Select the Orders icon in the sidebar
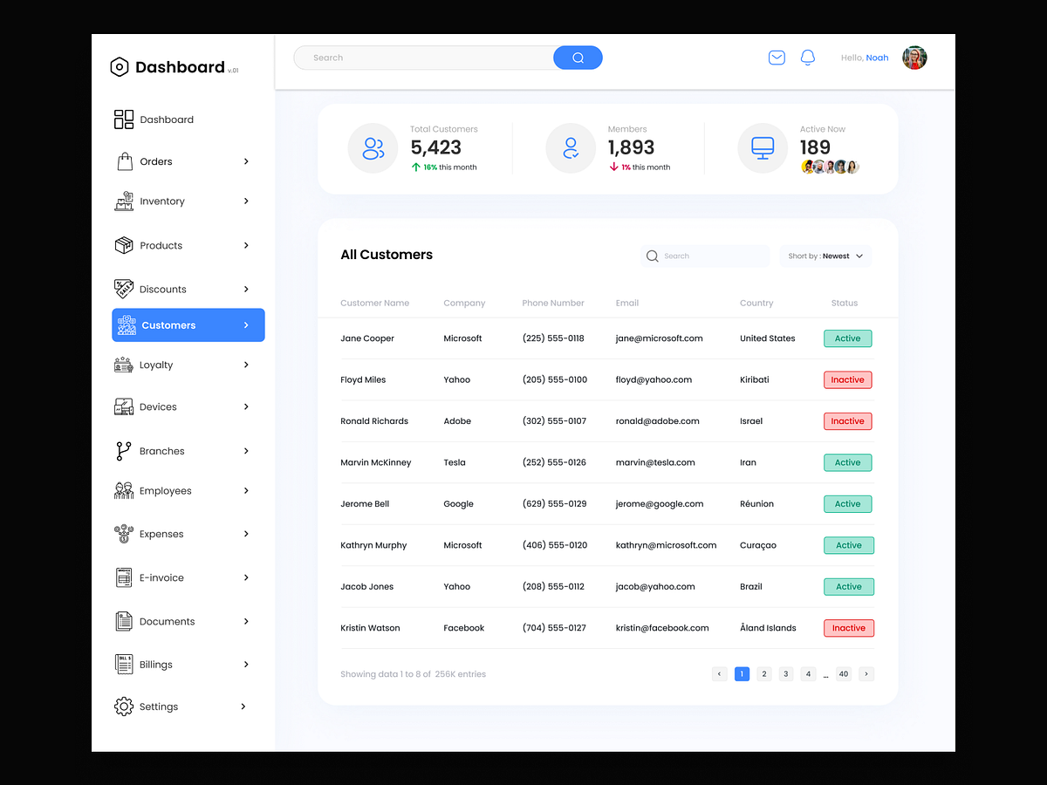The width and height of the screenshot is (1047, 785). (x=120, y=161)
